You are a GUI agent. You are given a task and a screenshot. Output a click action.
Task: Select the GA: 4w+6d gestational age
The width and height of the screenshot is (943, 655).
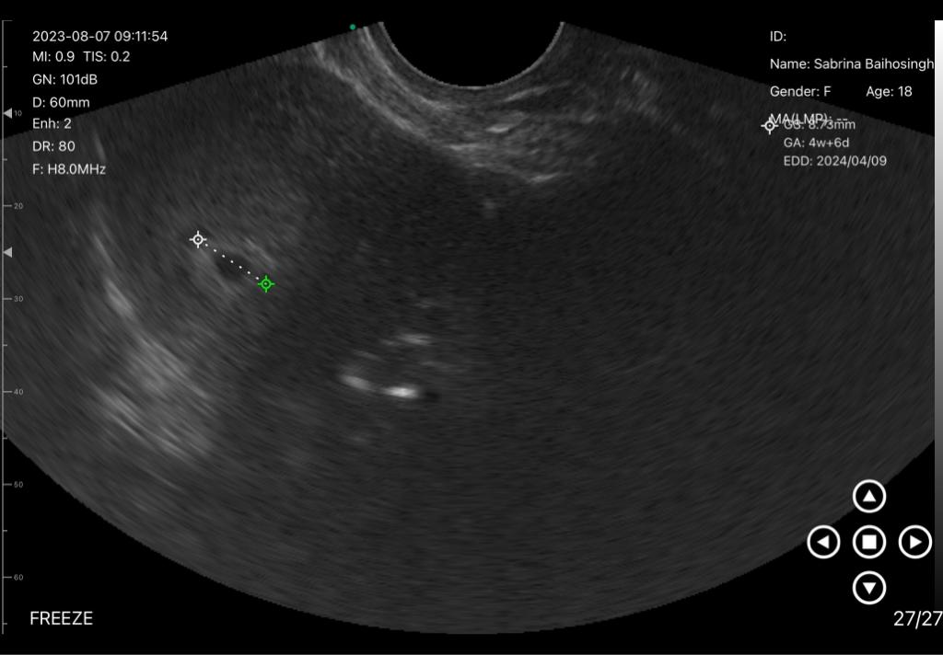(x=816, y=143)
